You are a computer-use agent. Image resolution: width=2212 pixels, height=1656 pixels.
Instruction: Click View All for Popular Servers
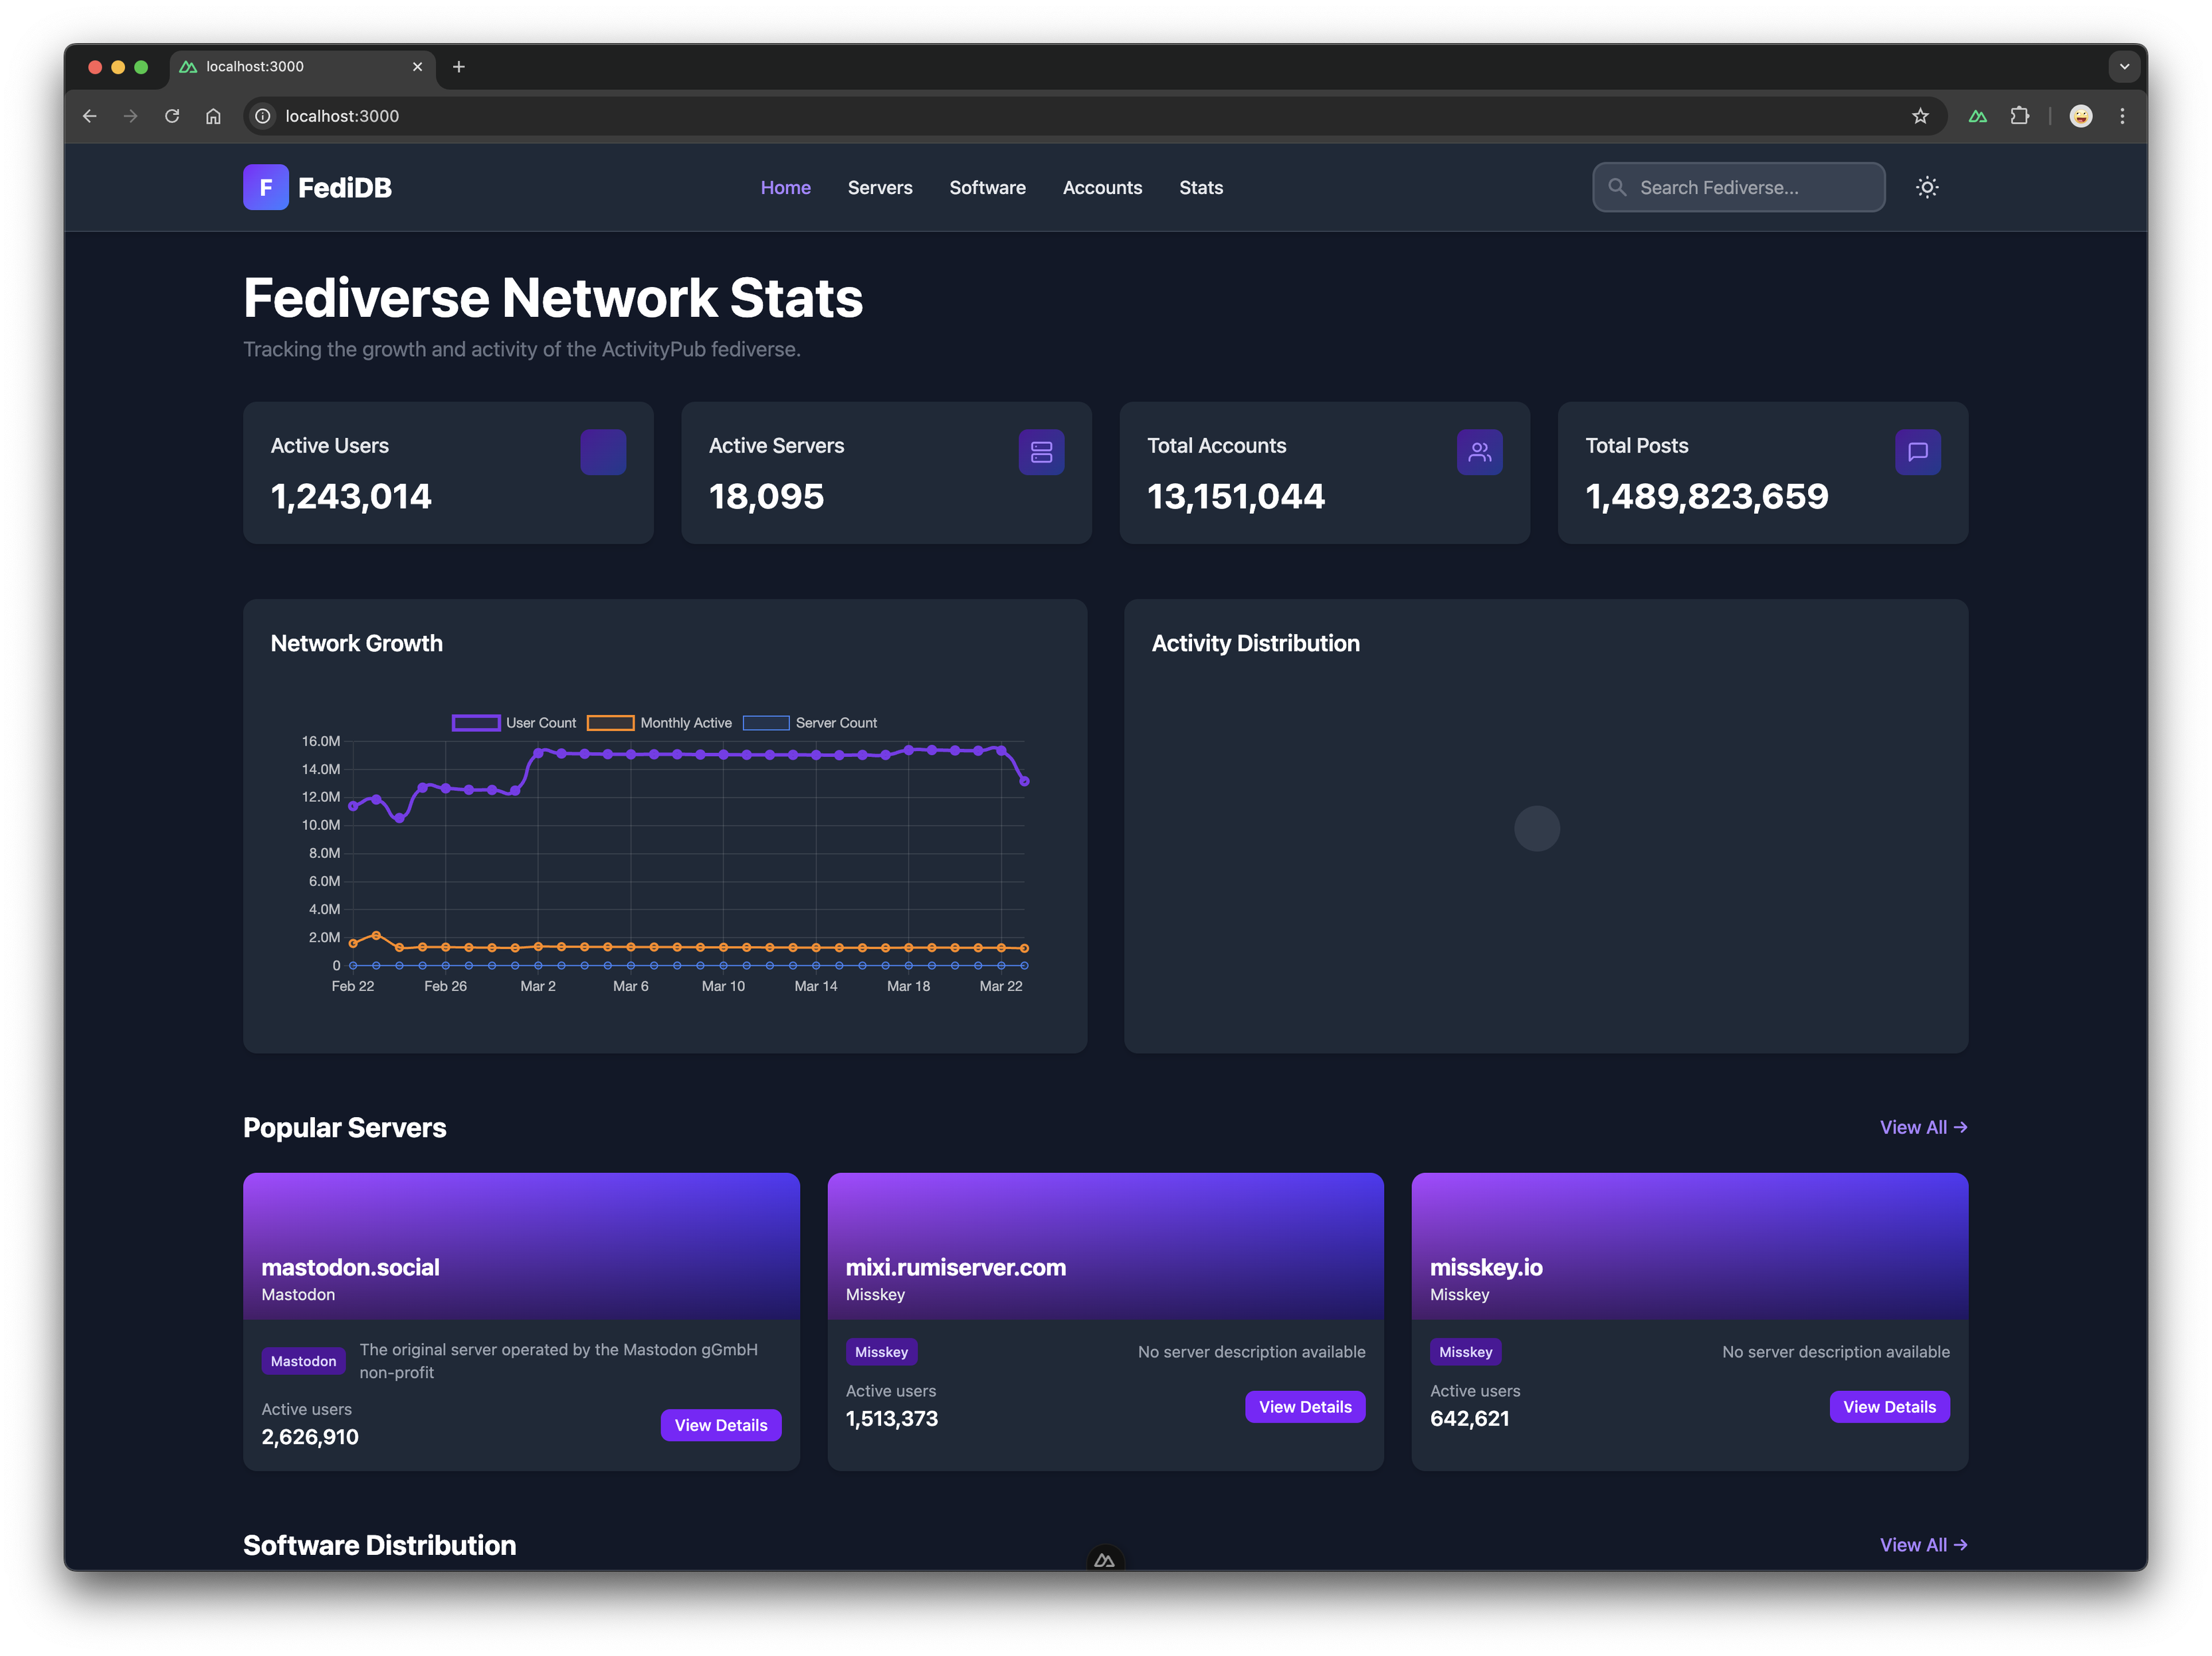coord(1923,1127)
